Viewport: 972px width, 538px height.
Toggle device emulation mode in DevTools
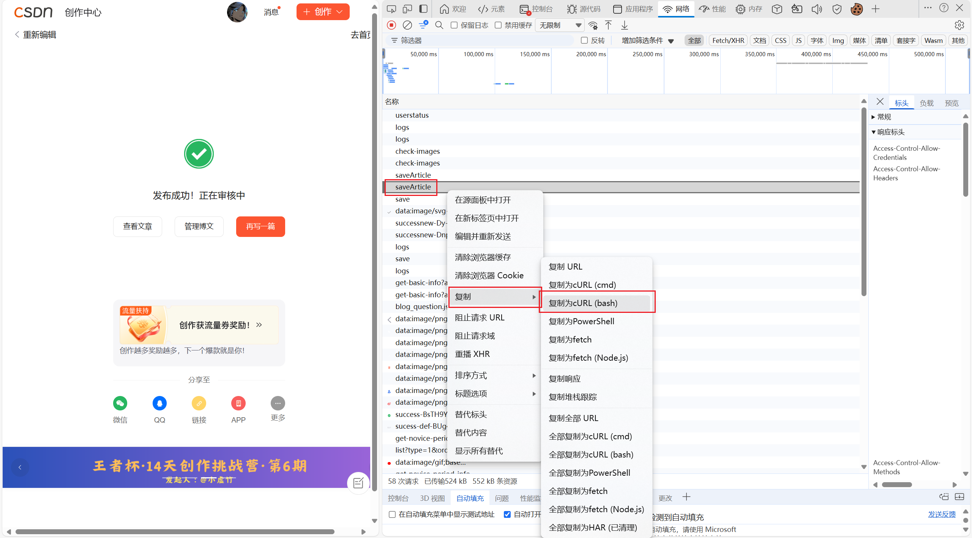pos(407,9)
